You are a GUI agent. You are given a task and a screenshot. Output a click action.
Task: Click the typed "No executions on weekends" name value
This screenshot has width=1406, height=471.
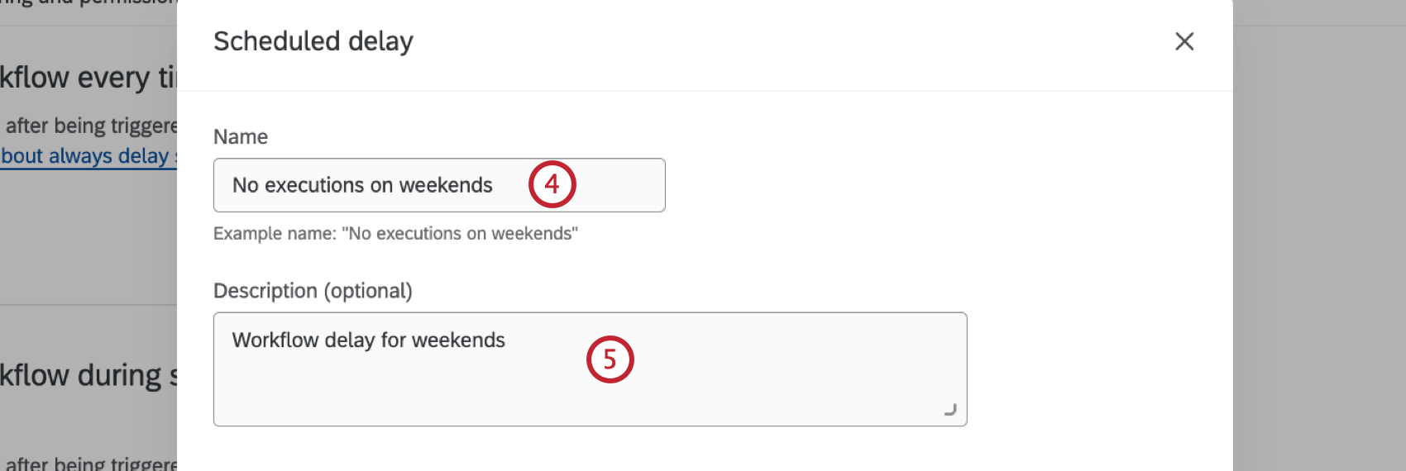(x=362, y=185)
